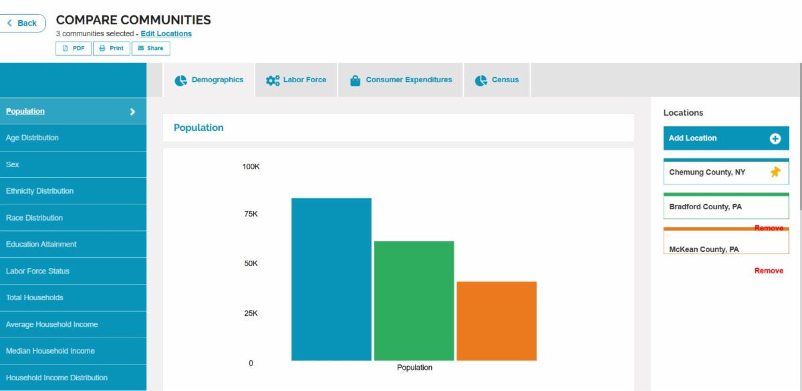Show Education Attainment comparison
802x391 pixels.
(x=41, y=245)
